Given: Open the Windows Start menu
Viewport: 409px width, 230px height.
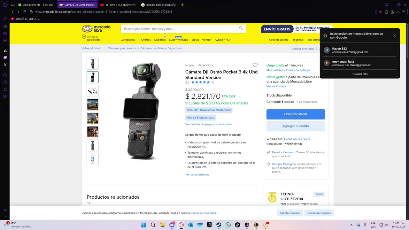Looking at the screenshot, I should pyautogui.click(x=143, y=225).
